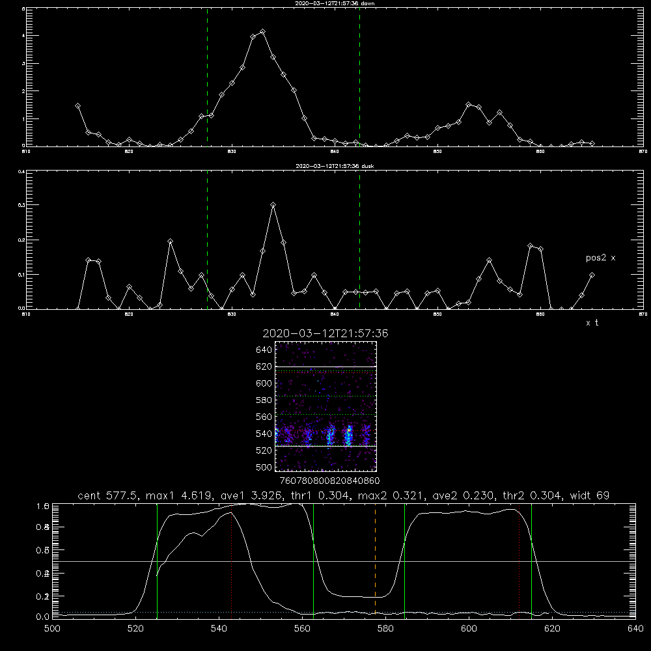Select the 'max1 4.619' value
This screenshot has height=651, width=651.
click(x=180, y=495)
